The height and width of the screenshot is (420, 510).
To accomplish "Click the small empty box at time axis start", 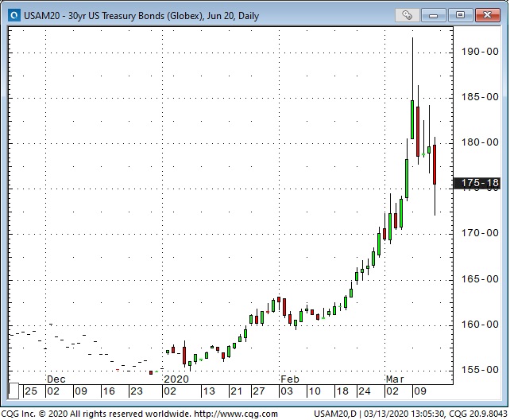I will click(x=14, y=391).
